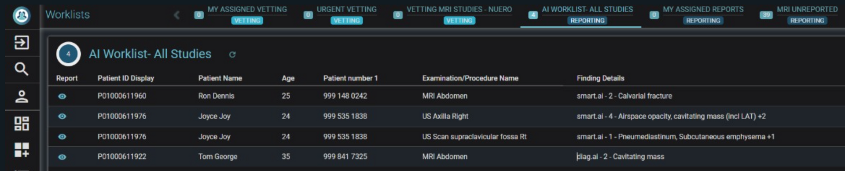Click the blue count circle showing 4
The width and height of the screenshot is (845, 171).
point(68,54)
